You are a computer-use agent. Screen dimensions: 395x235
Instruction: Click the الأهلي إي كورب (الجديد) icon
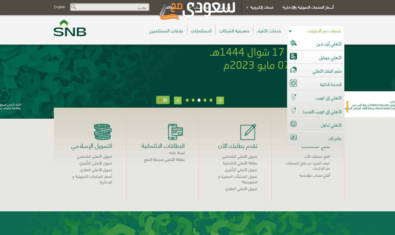pyautogui.click(x=293, y=110)
